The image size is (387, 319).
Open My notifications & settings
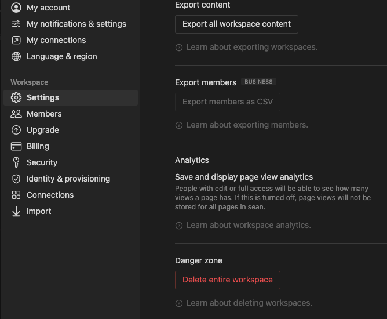click(x=71, y=24)
